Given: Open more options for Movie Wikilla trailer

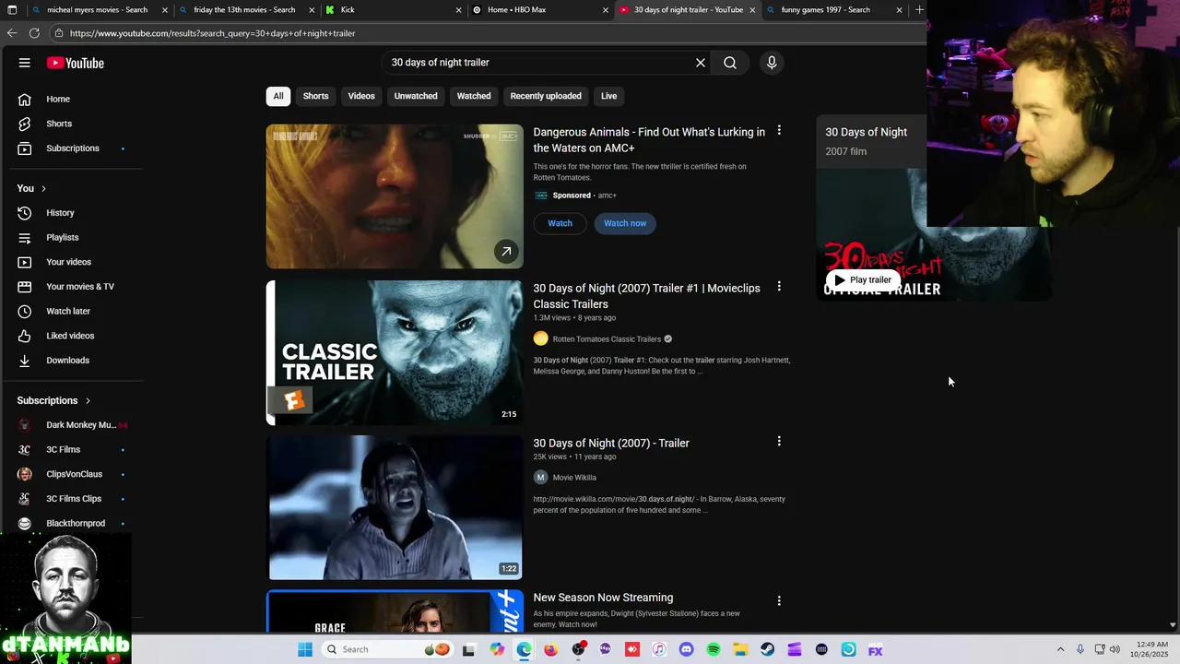Looking at the screenshot, I should pos(779,442).
